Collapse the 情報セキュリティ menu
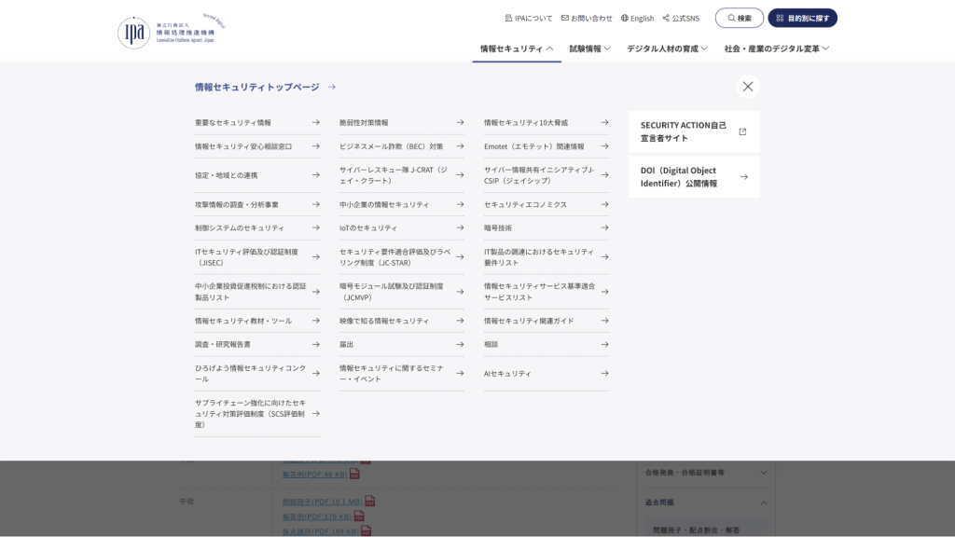This screenshot has width=955, height=537. [x=517, y=48]
